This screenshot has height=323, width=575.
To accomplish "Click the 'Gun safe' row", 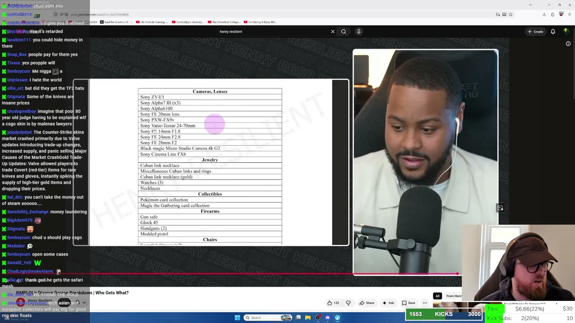I will pos(210,217).
